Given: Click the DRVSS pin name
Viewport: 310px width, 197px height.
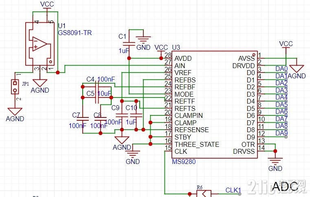Looking at the screenshot, I should click(x=244, y=151).
